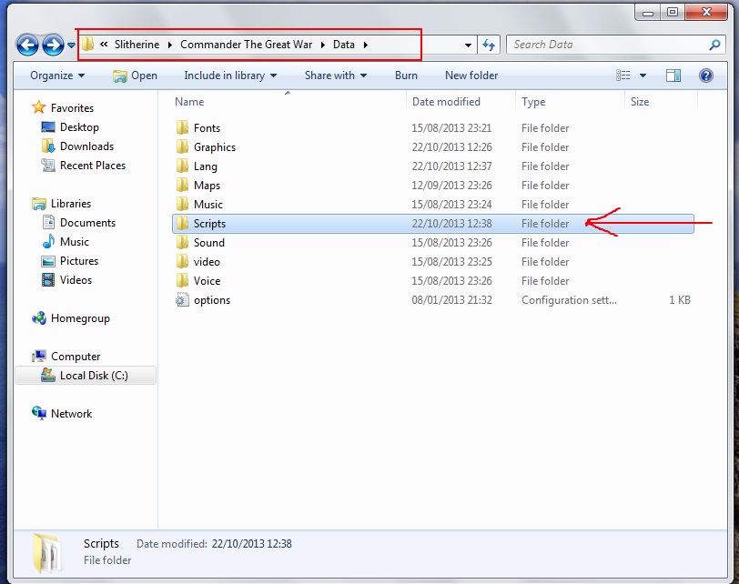The width and height of the screenshot is (739, 584).
Task: Click 22/10/2013 12:38 date in Scripts row
Action: point(451,224)
